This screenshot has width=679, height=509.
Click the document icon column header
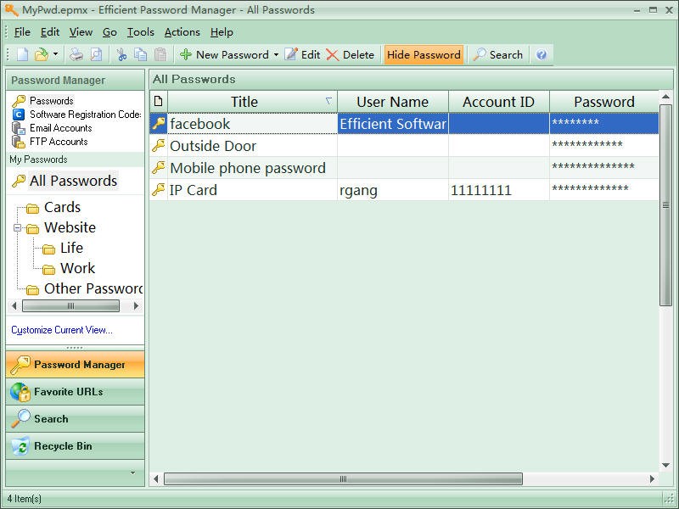[159, 102]
